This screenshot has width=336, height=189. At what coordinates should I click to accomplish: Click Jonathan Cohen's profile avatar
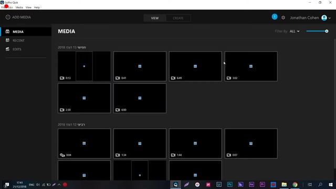[x=324, y=18]
